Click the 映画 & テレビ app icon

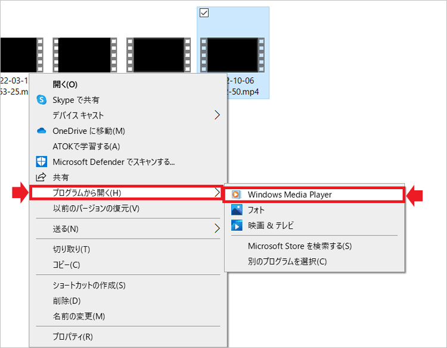pos(237,225)
